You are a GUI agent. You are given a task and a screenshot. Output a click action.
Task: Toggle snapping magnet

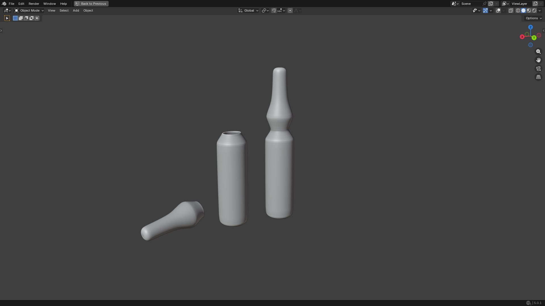(274, 10)
